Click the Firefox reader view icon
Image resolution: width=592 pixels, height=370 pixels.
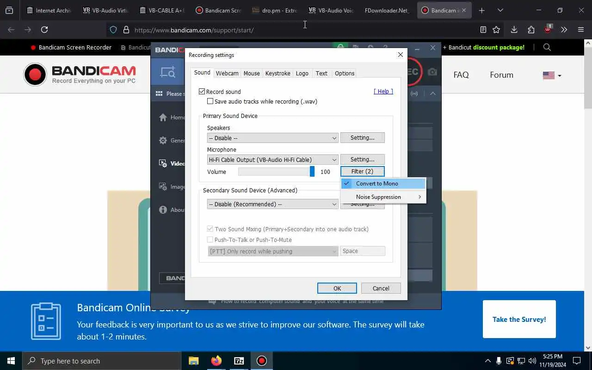click(483, 30)
